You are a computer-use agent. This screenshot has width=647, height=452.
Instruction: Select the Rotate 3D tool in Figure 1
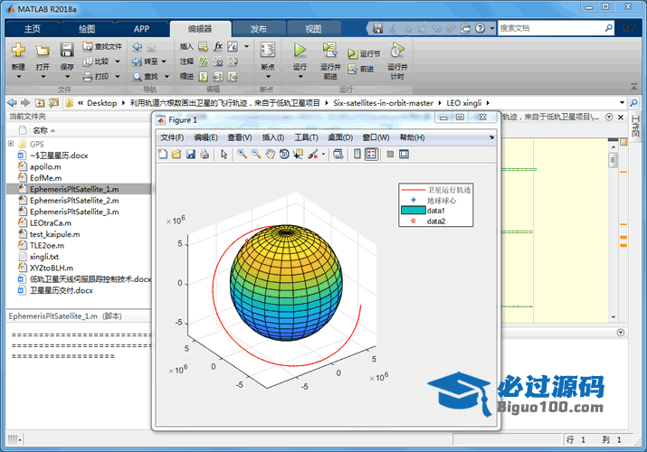284,154
